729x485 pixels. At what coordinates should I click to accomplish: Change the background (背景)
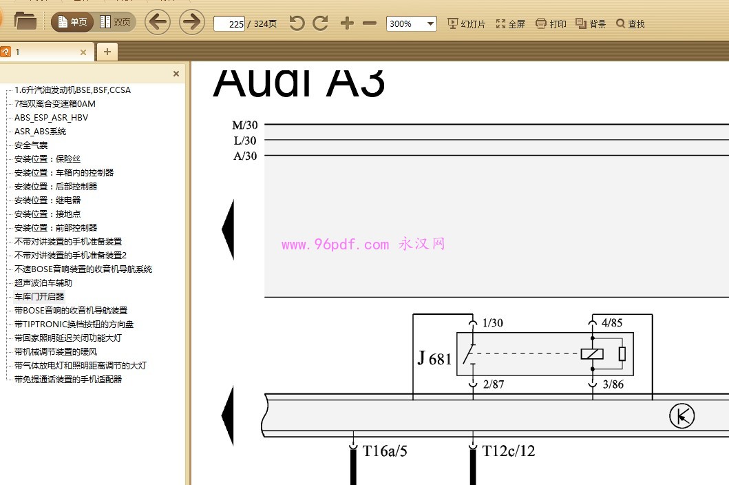(591, 23)
